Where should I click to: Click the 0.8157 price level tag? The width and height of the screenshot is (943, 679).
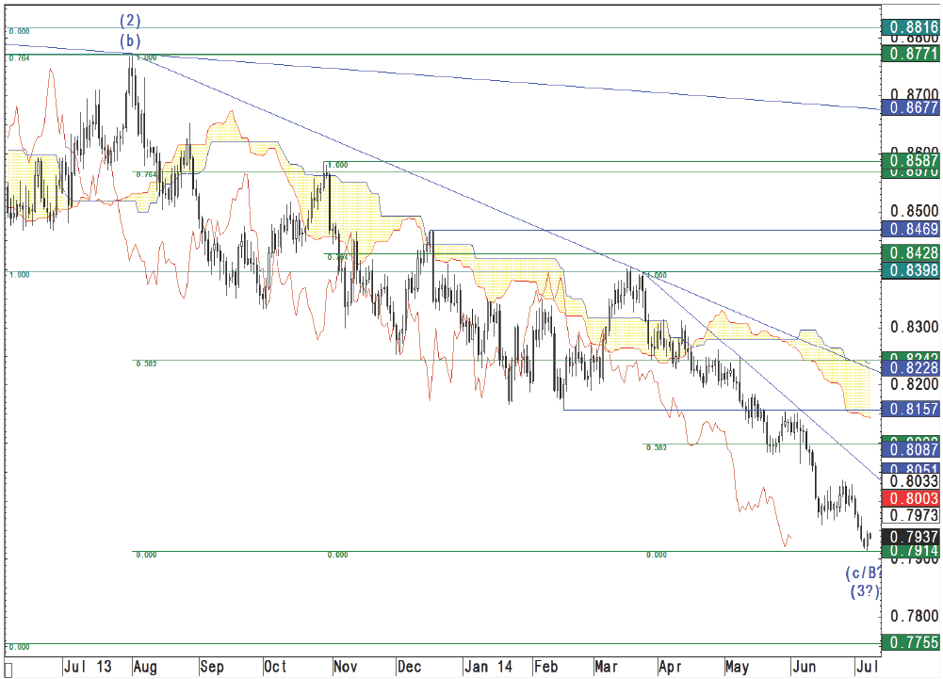tap(911, 410)
